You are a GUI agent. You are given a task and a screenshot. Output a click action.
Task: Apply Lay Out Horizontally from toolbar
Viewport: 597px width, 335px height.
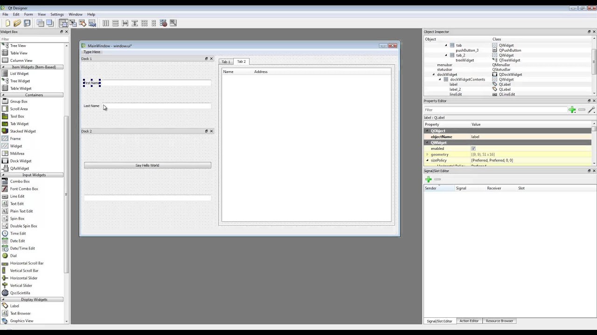(106, 23)
